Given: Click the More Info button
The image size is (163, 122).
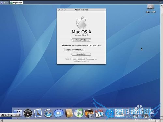Looking at the screenshot, I should click(81, 54).
